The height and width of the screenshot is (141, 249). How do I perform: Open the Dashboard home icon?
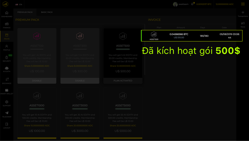click(x=7, y=13)
